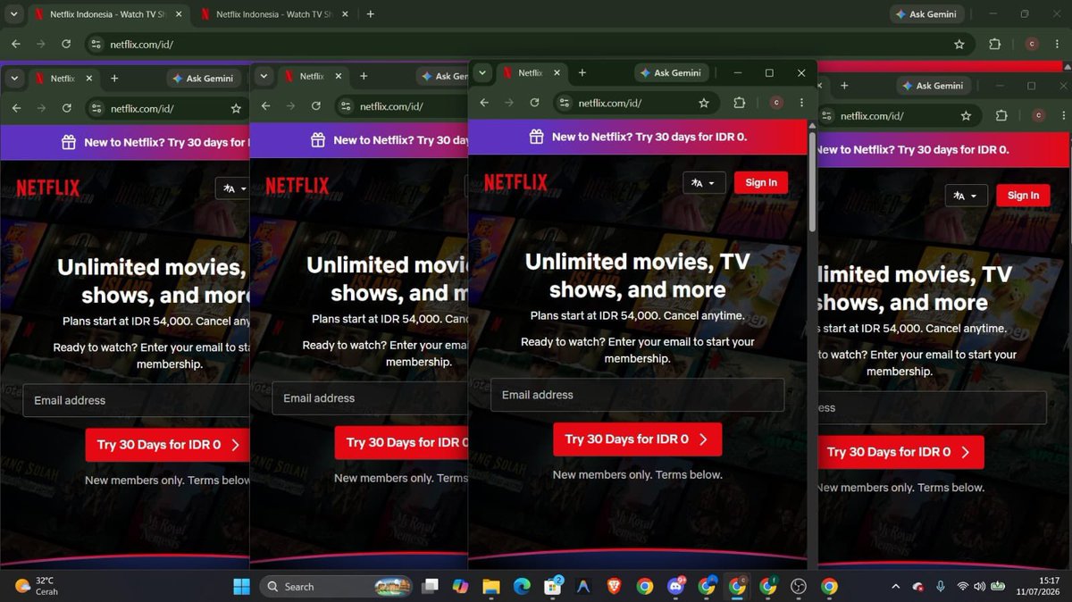
Task: Go back in the front Netflix window
Action: click(x=484, y=103)
